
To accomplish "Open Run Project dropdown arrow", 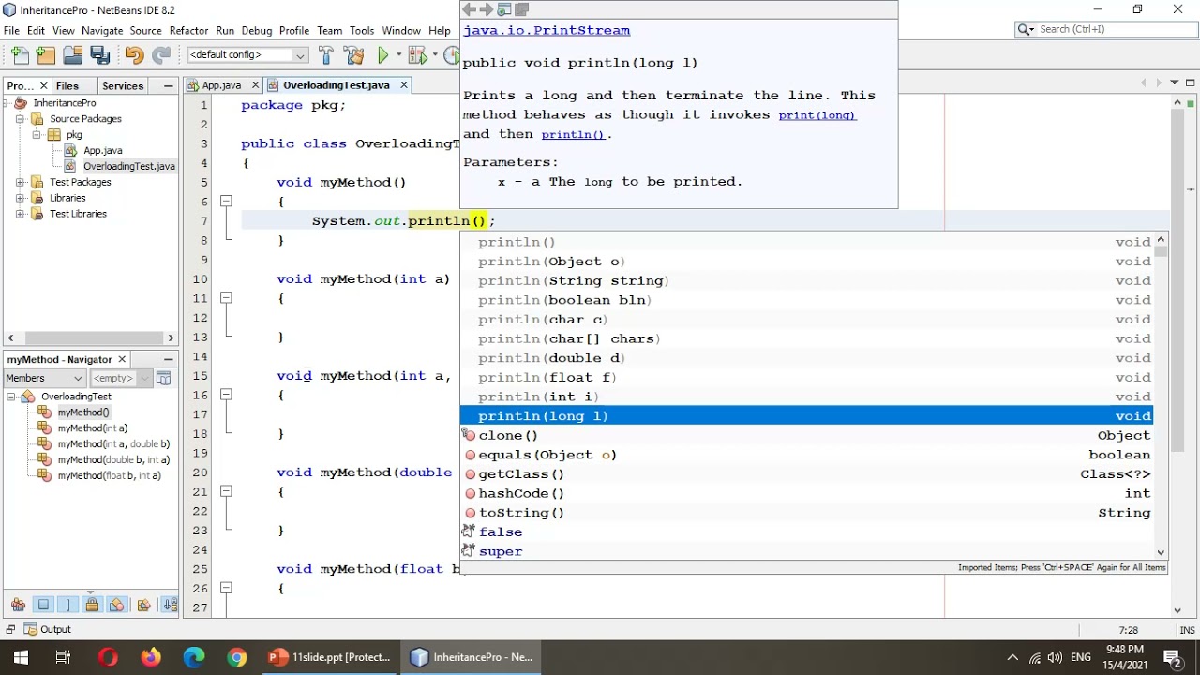I will [x=397, y=55].
